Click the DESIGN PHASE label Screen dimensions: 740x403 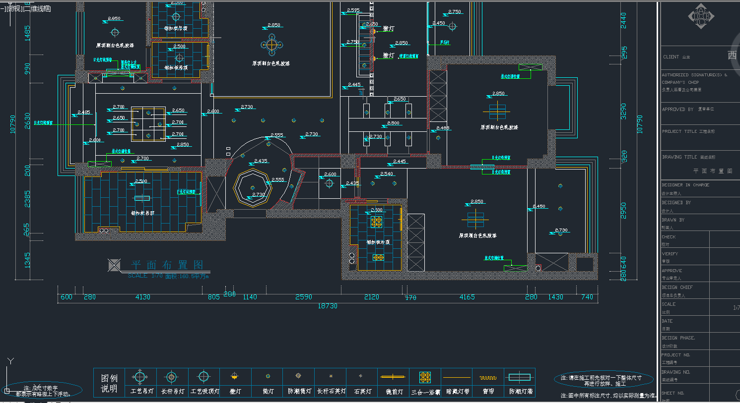(678, 338)
